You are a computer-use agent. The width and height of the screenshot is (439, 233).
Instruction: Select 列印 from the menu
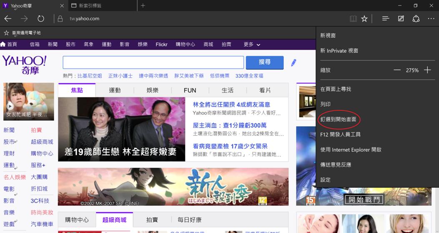(377, 104)
